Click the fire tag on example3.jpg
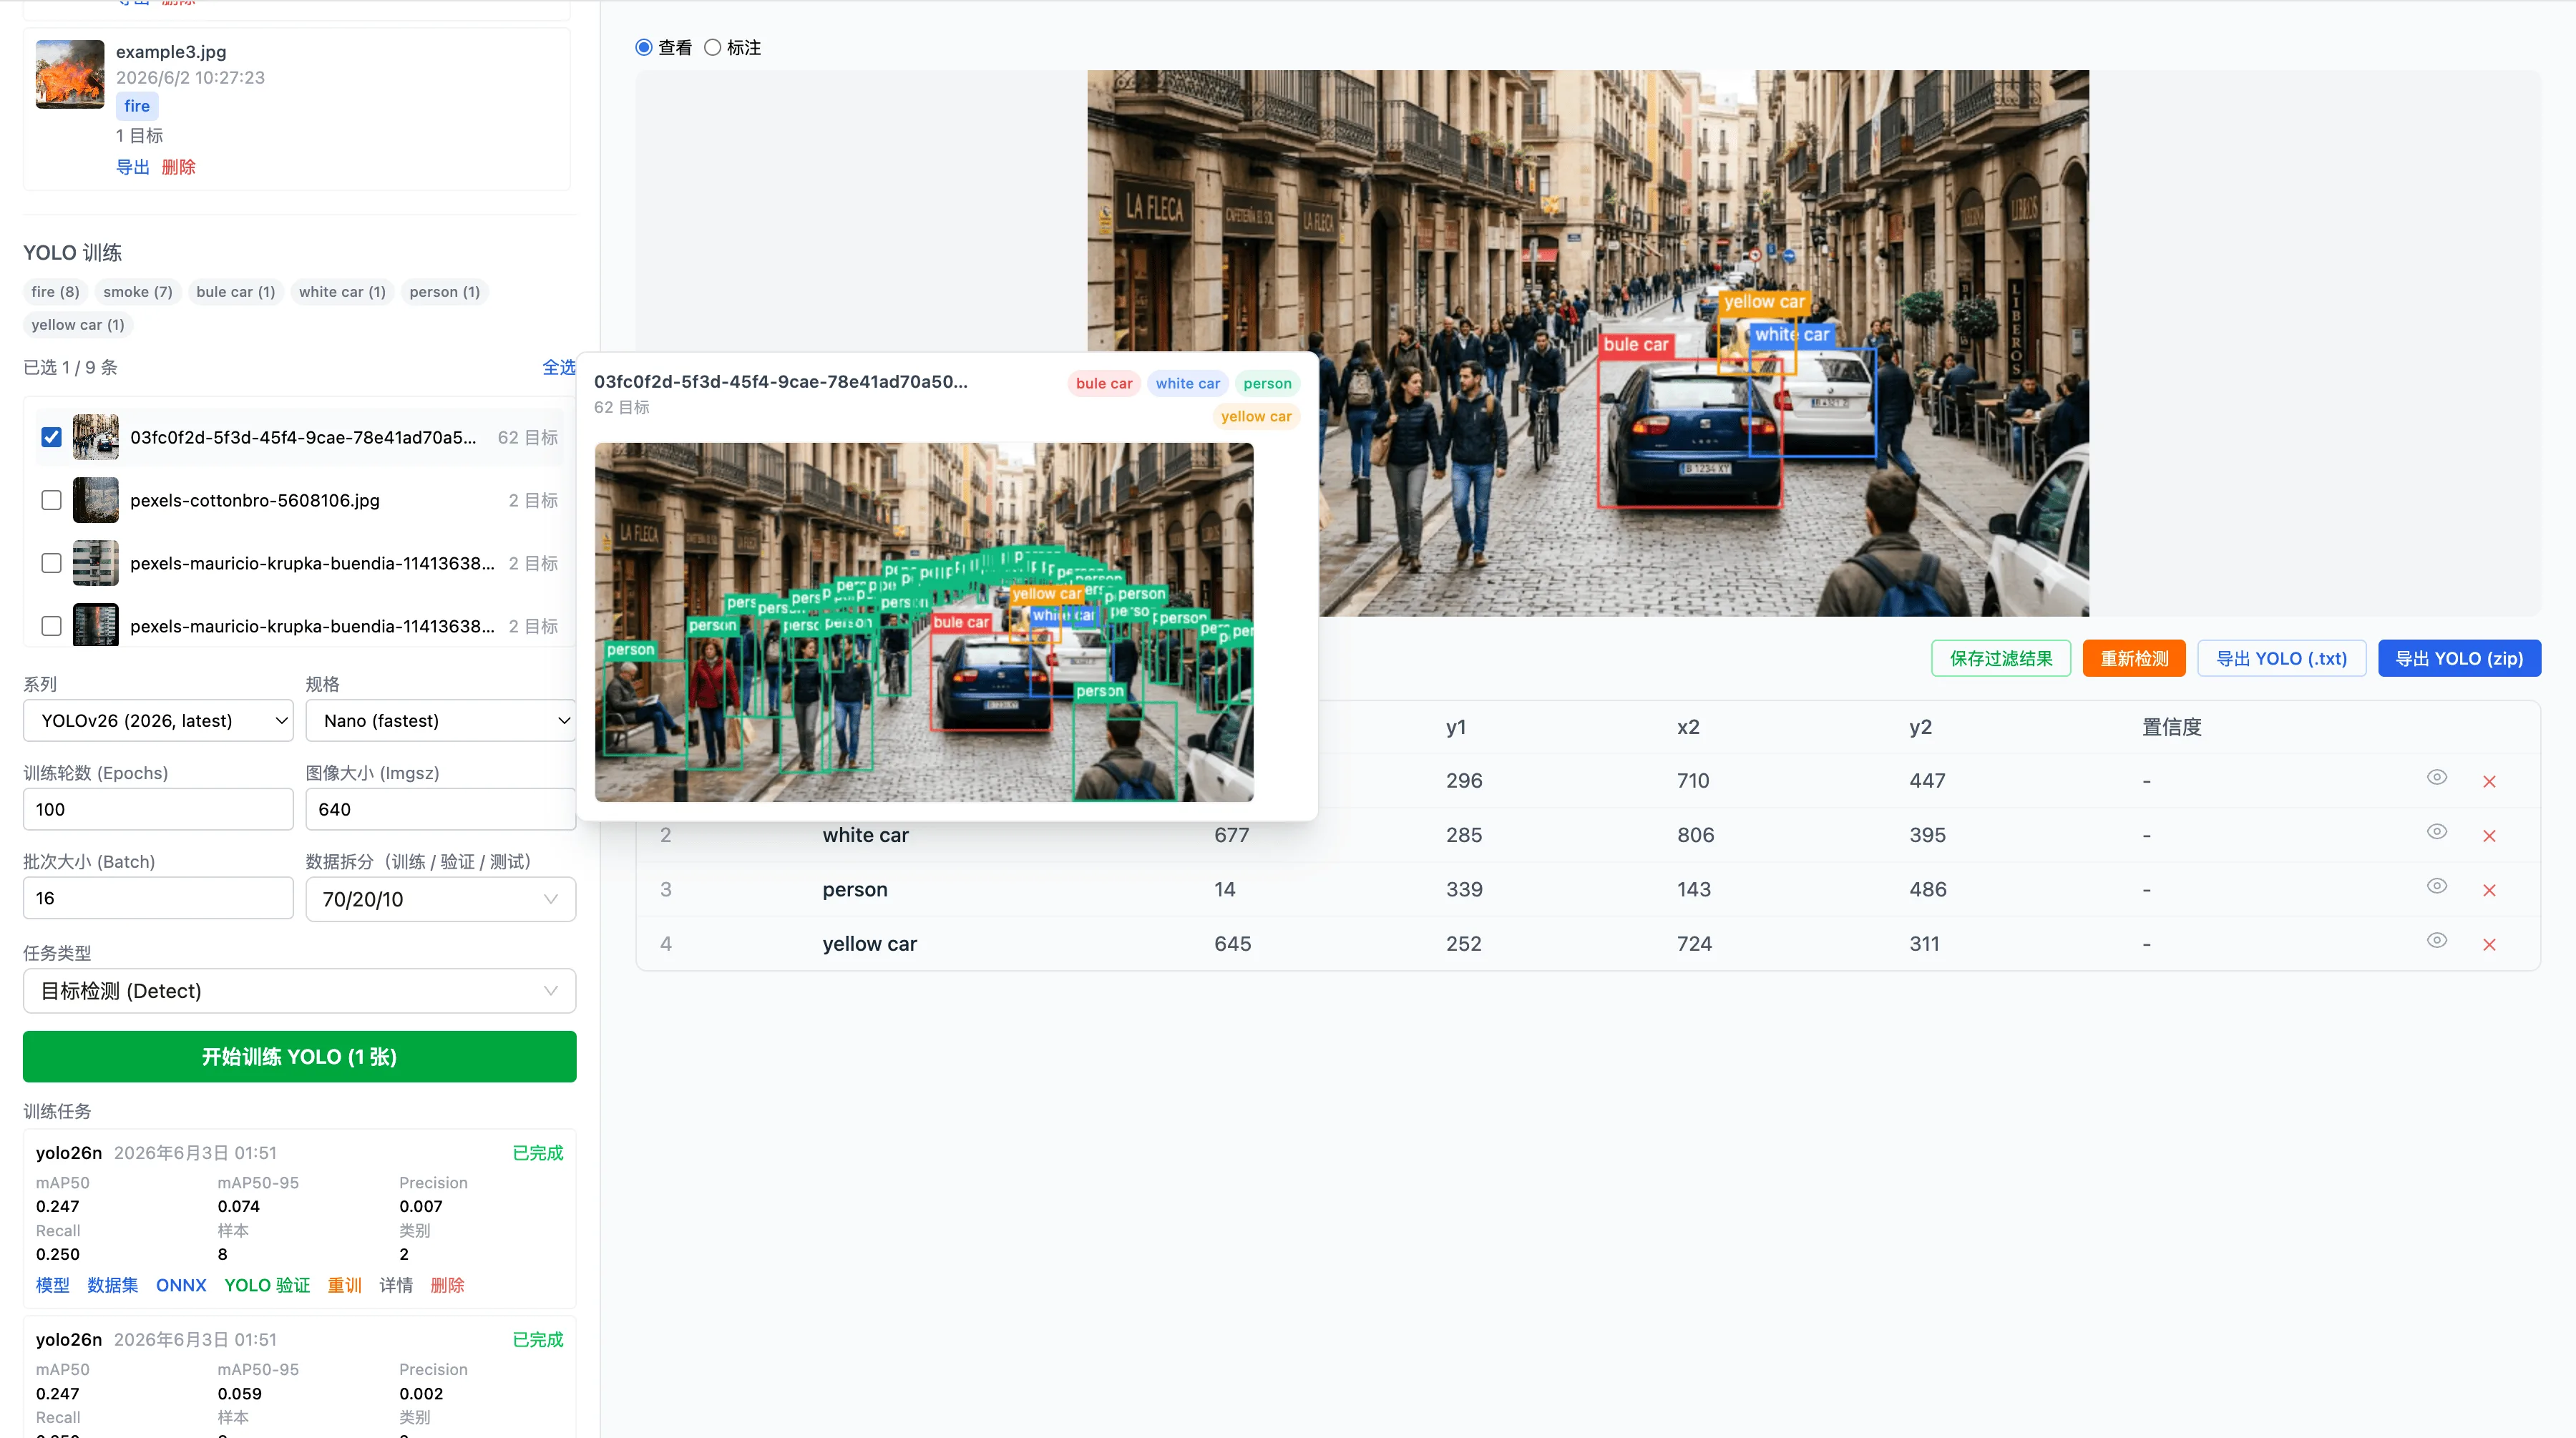The image size is (2576, 1438). pyautogui.click(x=137, y=106)
